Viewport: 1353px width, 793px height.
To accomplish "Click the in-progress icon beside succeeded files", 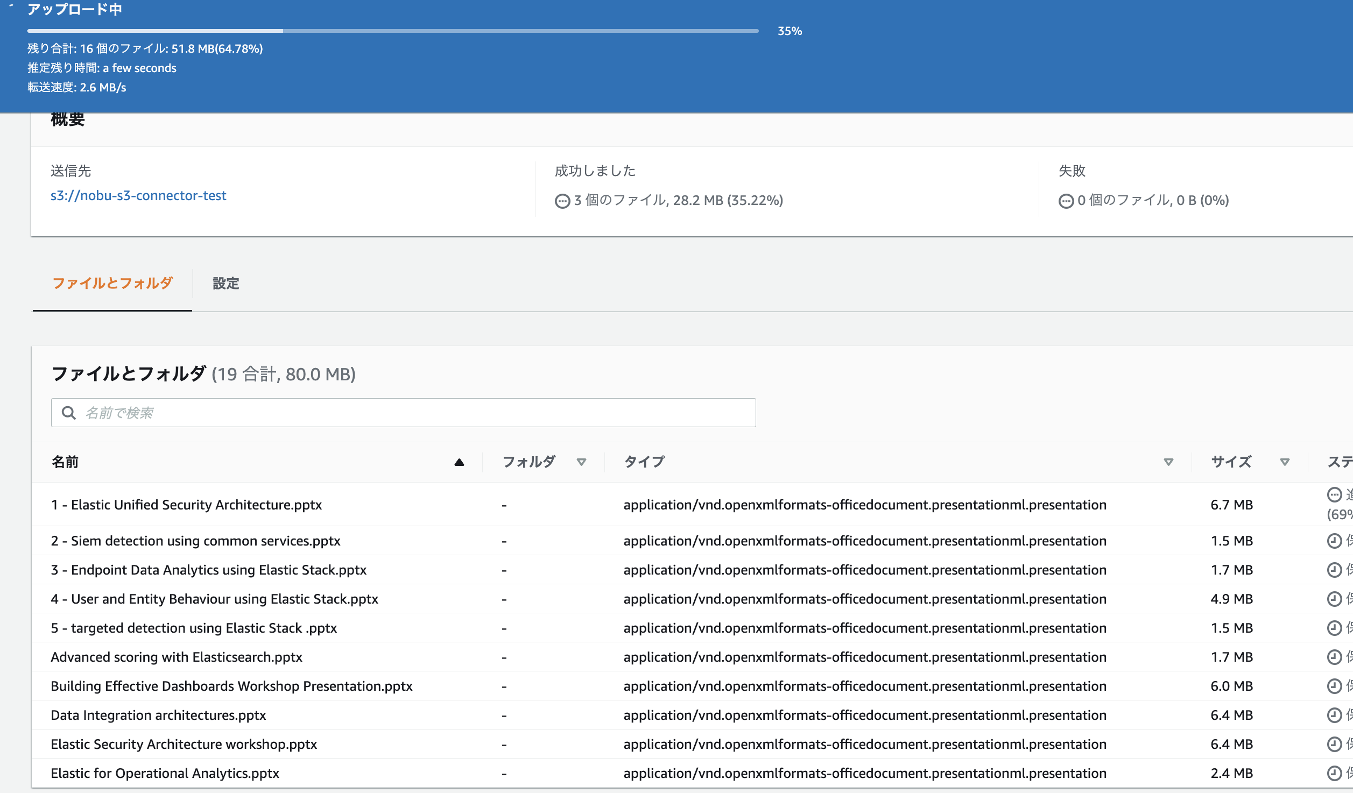I will point(562,201).
